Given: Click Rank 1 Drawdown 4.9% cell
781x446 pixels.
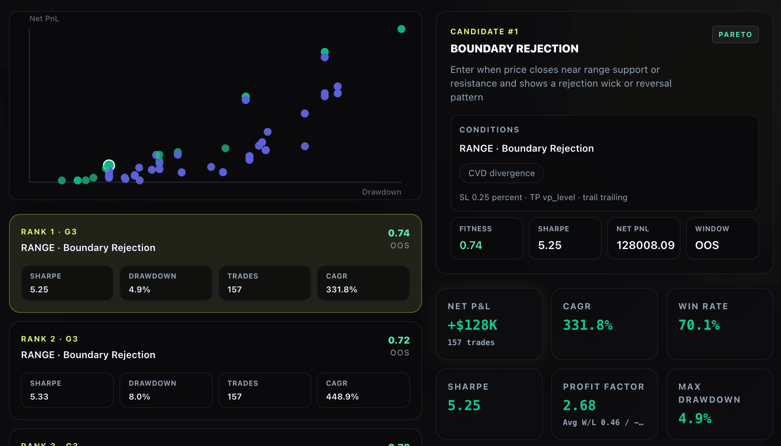Looking at the screenshot, I should [166, 283].
